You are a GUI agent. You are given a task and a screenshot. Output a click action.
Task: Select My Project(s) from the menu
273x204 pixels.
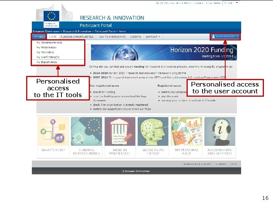45,52
